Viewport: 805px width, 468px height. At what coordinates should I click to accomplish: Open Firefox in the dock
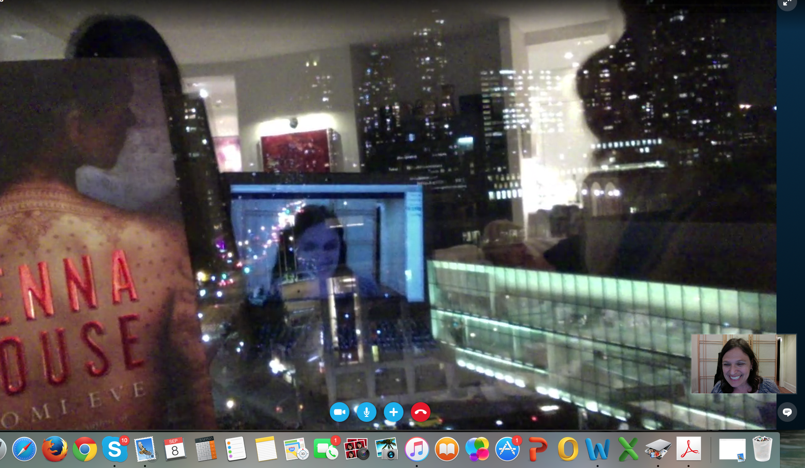click(54, 449)
